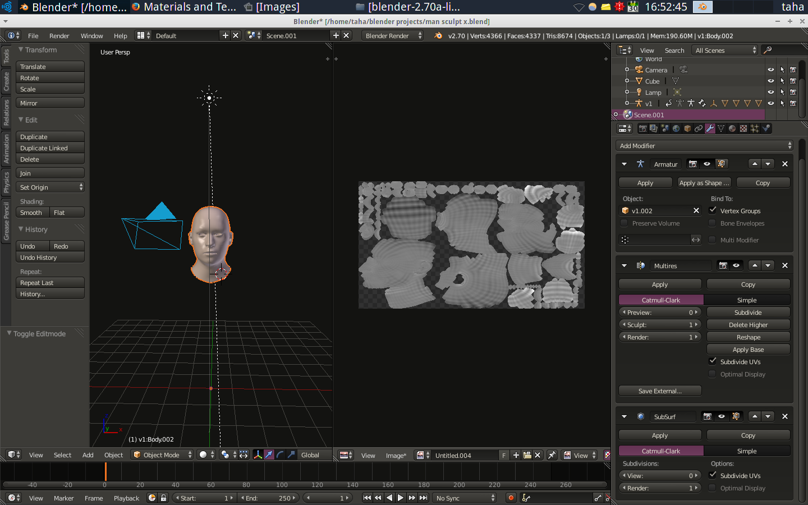Toggle the 3D manipulator axes icon
The image size is (808, 505).
[258, 454]
